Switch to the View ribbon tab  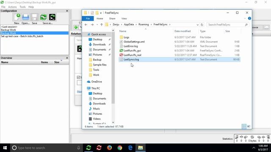pos(124,19)
